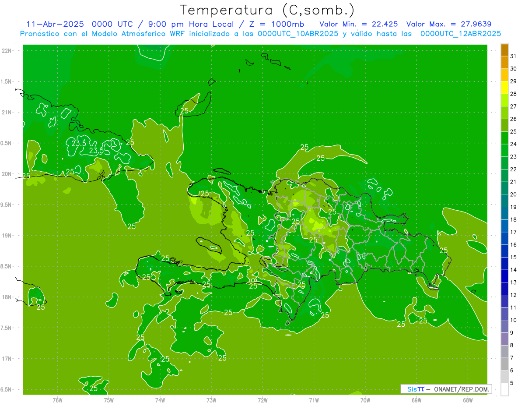525x406 pixels.
Task: Click the legend swatch between 30 and 31
Action: (504, 63)
